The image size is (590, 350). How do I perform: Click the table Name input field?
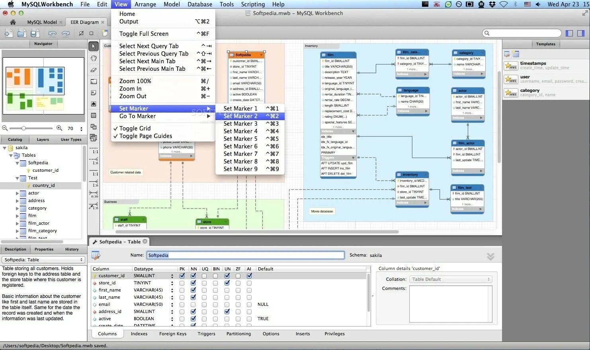pyautogui.click(x=246, y=255)
